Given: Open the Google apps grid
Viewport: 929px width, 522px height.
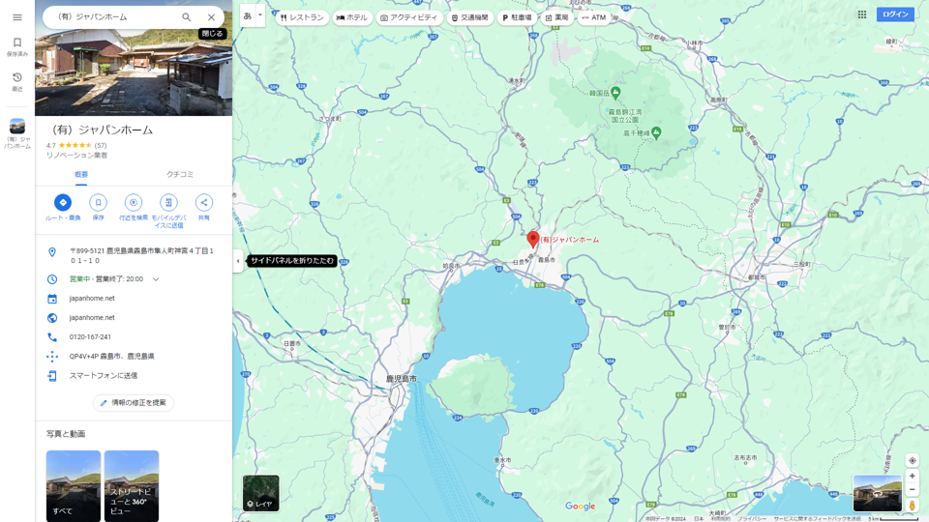Looking at the screenshot, I should tap(861, 14).
